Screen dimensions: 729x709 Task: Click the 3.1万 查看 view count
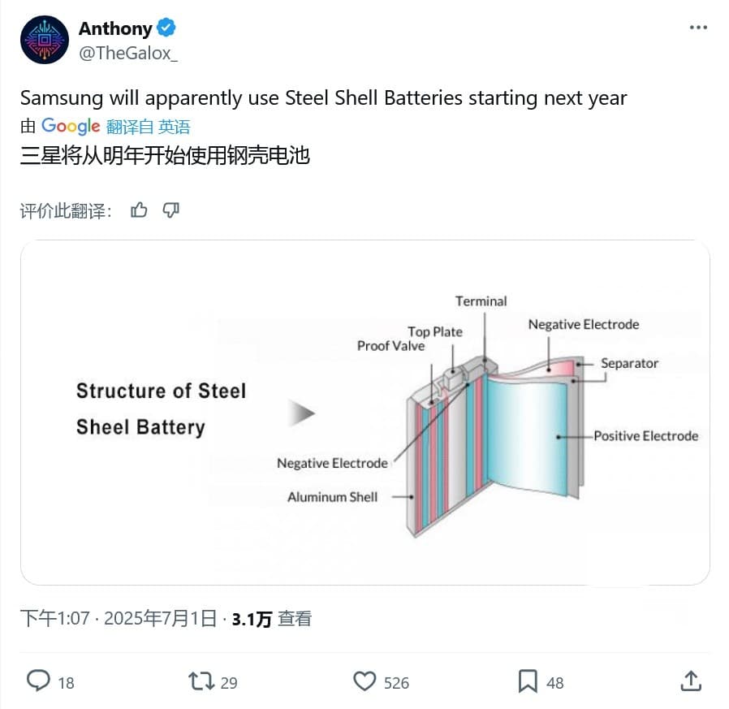(x=271, y=619)
